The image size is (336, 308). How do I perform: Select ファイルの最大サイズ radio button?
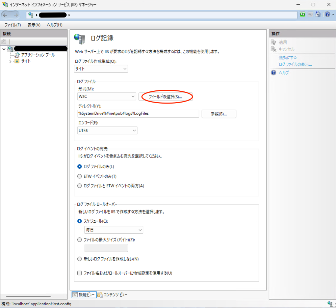click(x=79, y=240)
